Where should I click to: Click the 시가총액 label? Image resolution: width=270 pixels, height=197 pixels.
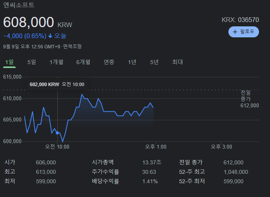(x=103, y=162)
